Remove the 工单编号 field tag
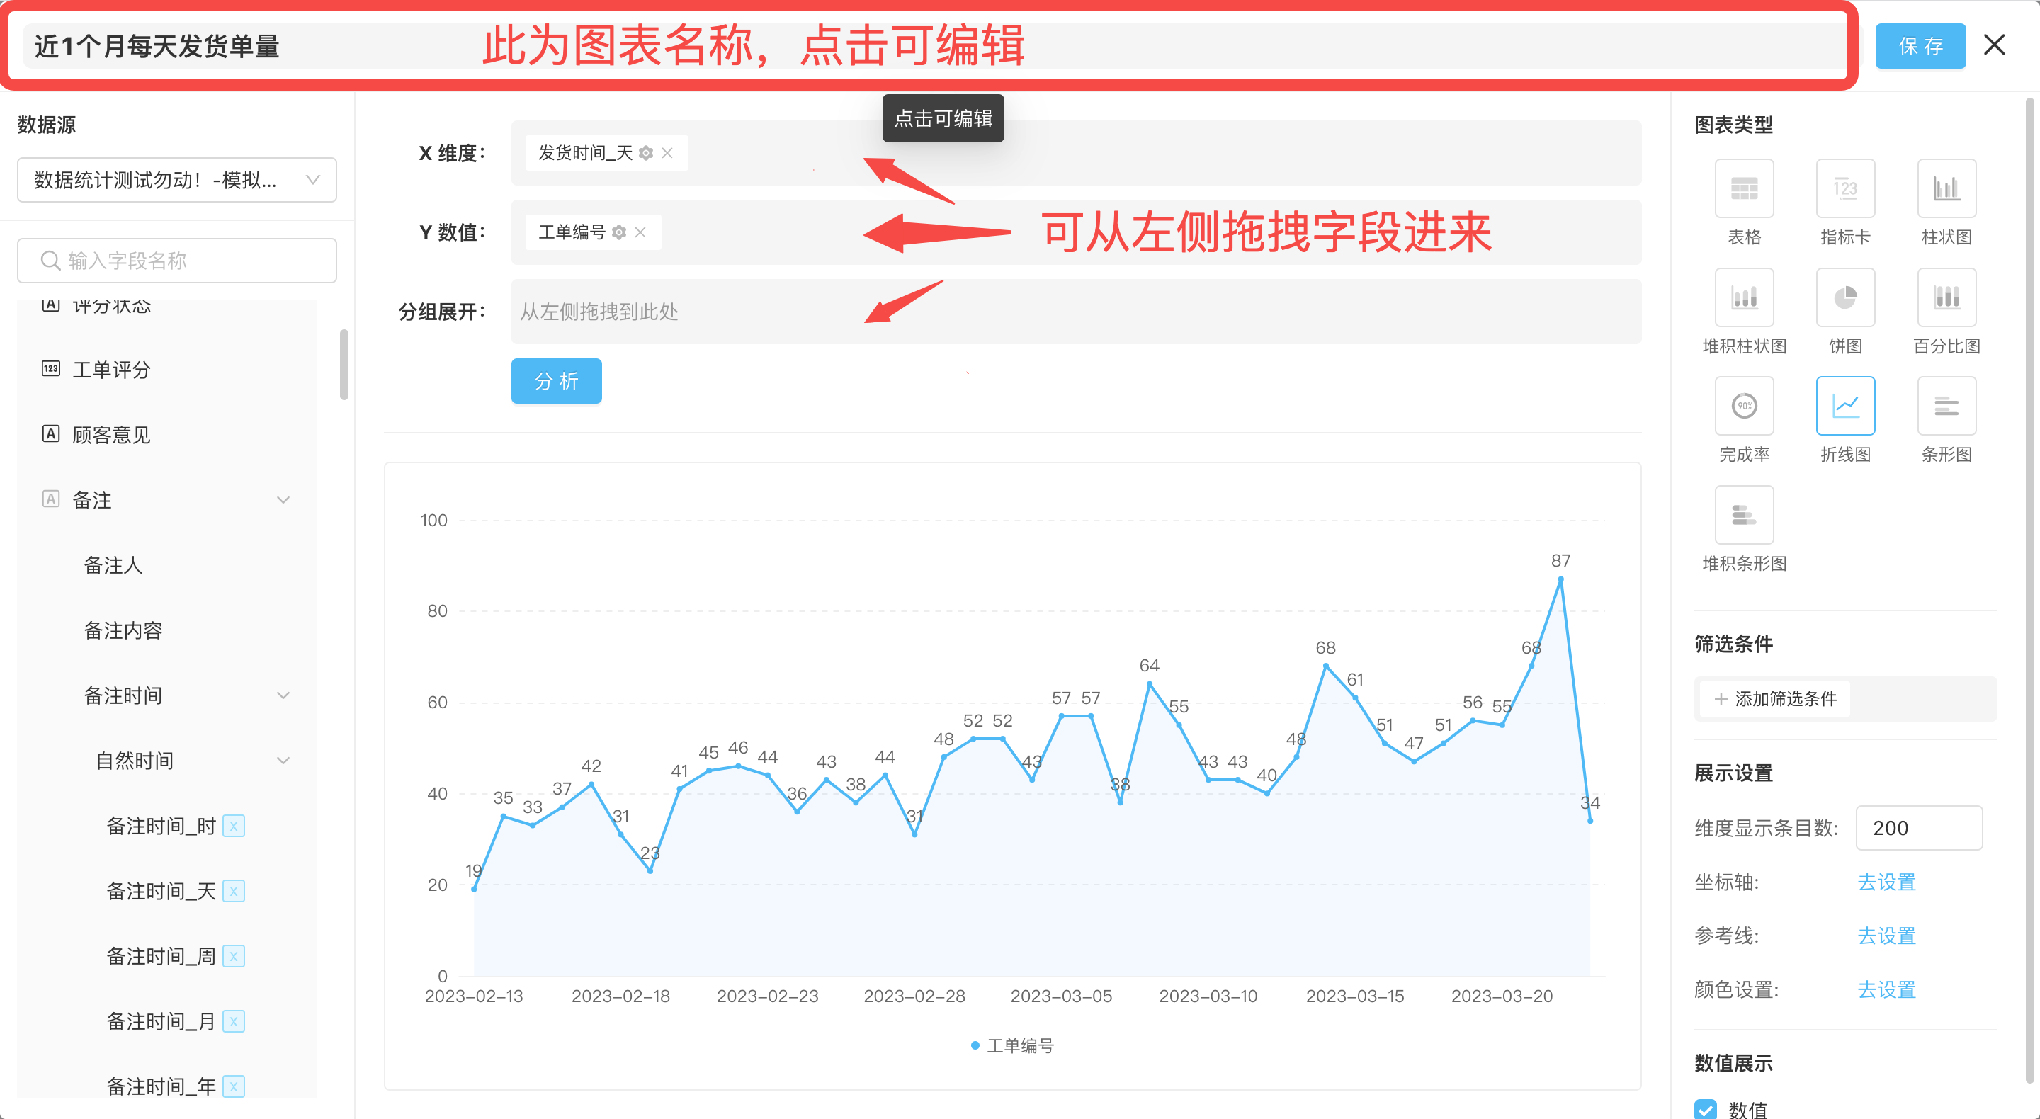 click(x=640, y=232)
